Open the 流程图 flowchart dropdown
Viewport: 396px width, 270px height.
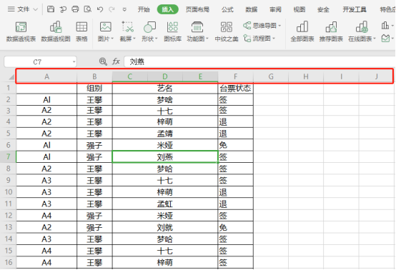(x=259, y=39)
